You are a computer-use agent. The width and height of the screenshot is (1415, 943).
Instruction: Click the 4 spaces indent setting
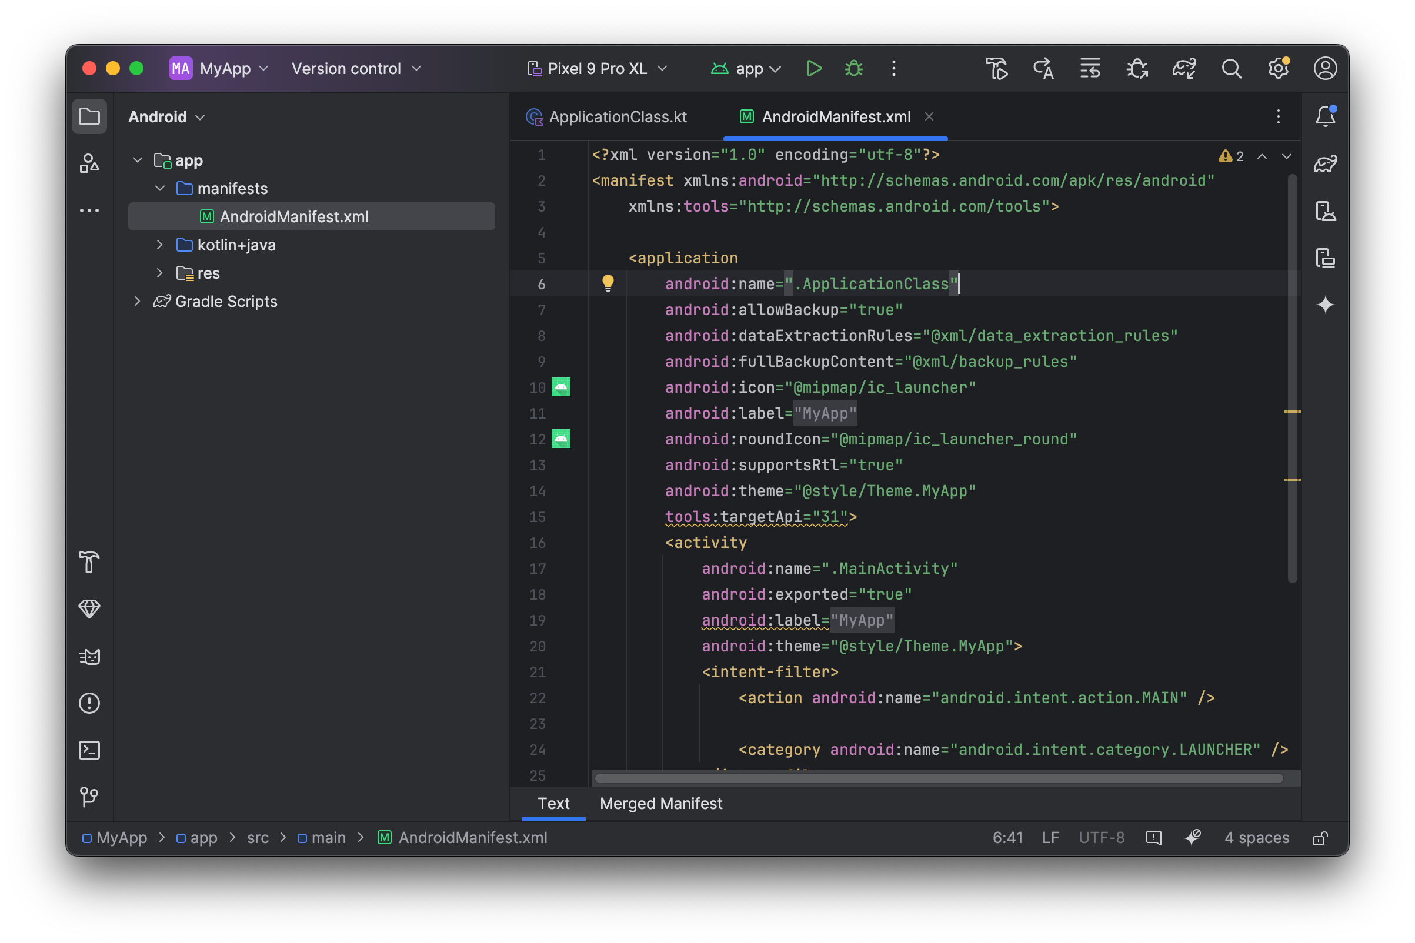pyautogui.click(x=1256, y=838)
